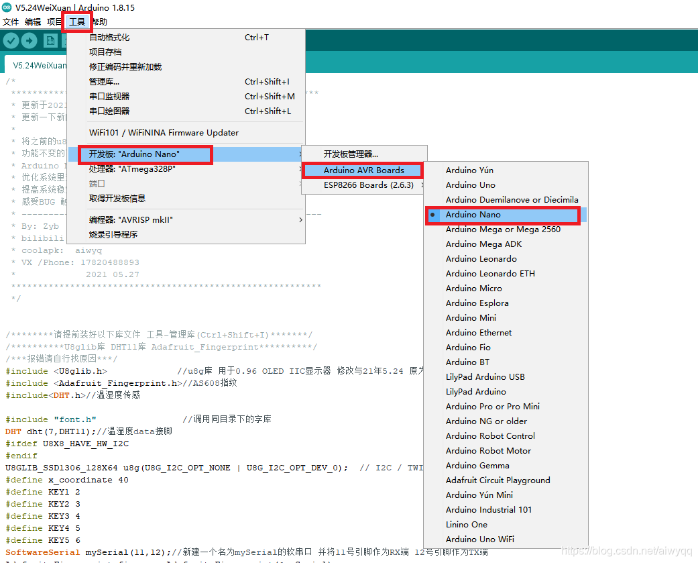This screenshot has height=563, width=698.
Task: Click the #ifdef U8X8_HAVE_HW_I2C line
Action: pyautogui.click(x=67, y=444)
